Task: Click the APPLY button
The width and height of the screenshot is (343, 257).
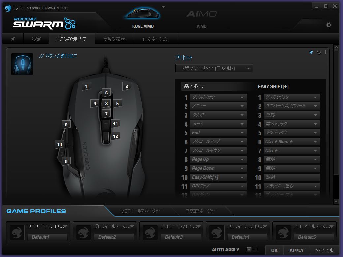Action: click(296, 250)
